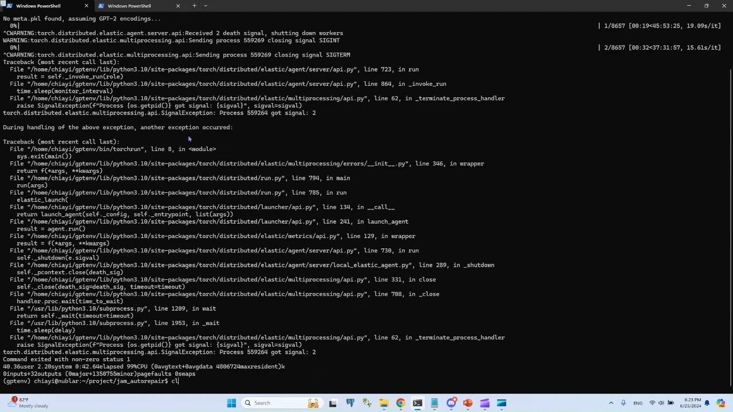The image size is (733, 412).
Task: Launch pgAdmin elephant icon in taskbar
Action: tap(350, 403)
